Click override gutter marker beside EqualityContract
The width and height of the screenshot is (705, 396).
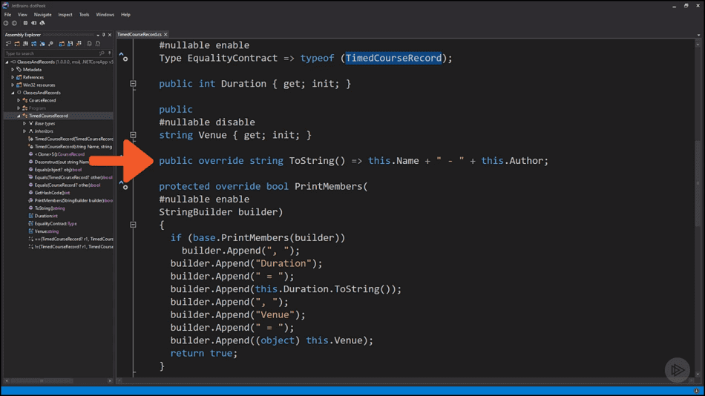pos(123,56)
